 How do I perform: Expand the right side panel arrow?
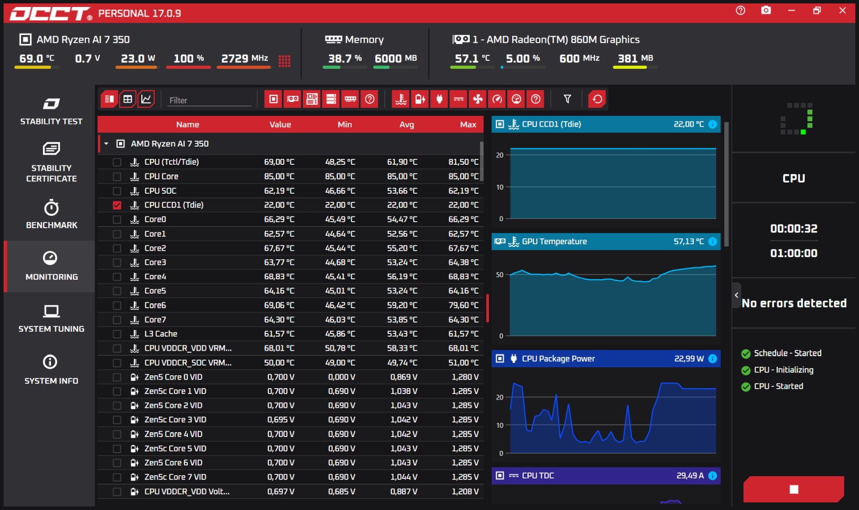point(737,295)
